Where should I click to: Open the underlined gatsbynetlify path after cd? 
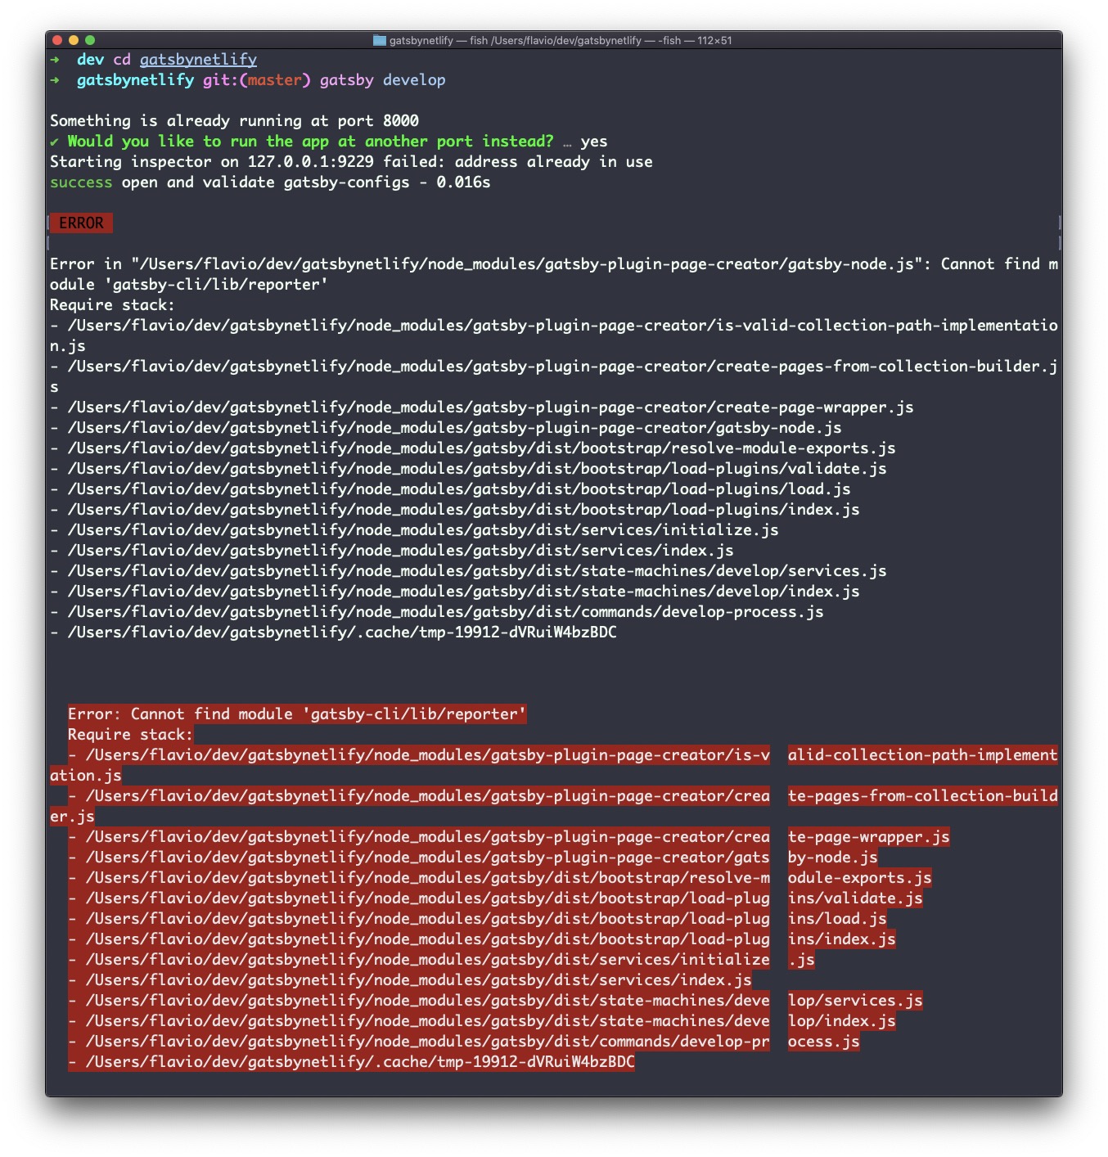click(x=198, y=60)
